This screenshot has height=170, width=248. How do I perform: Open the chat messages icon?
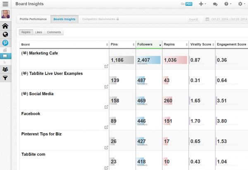(215, 4)
